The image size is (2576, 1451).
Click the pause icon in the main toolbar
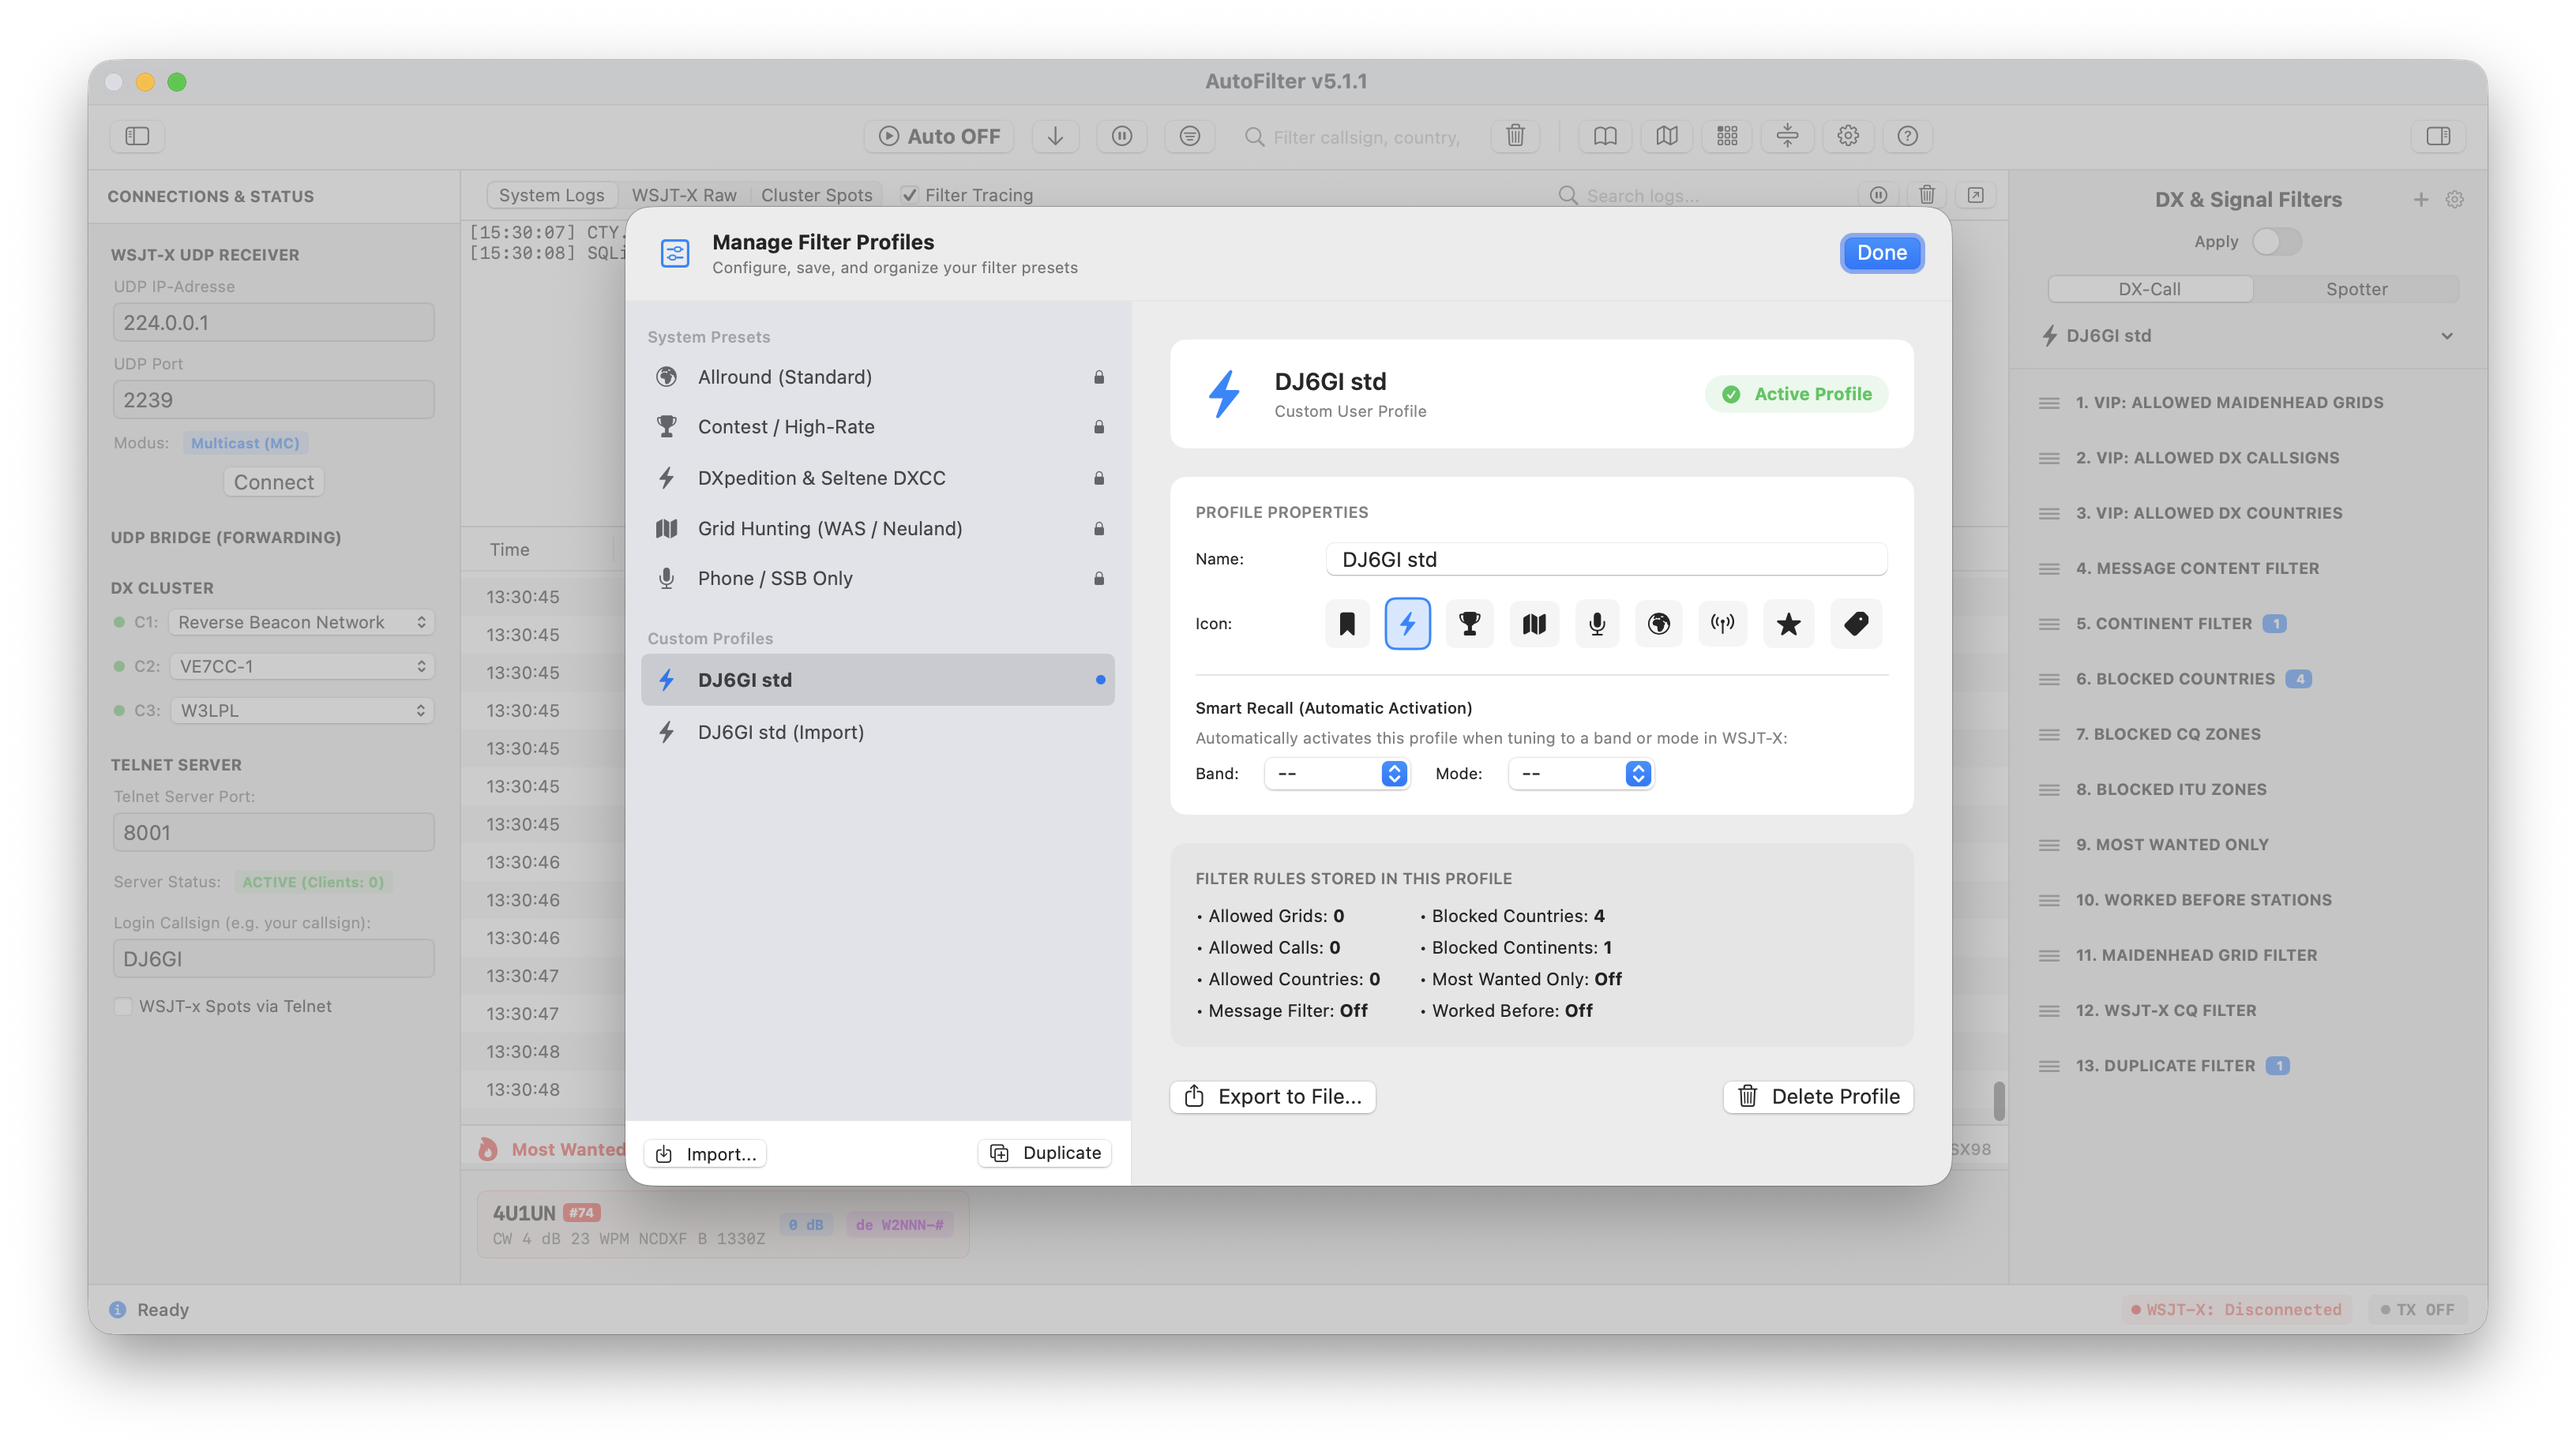point(1122,136)
